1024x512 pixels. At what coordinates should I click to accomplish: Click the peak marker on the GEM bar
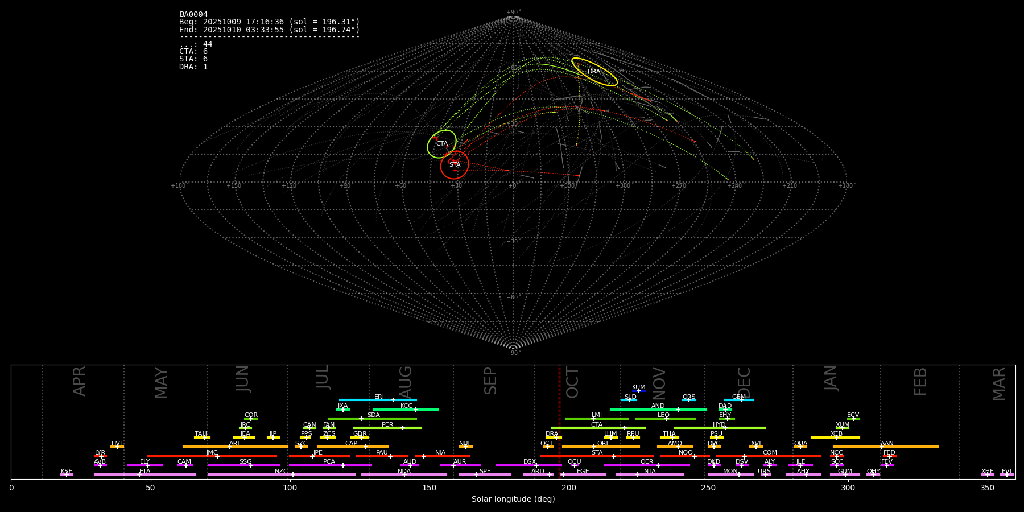tap(741, 400)
